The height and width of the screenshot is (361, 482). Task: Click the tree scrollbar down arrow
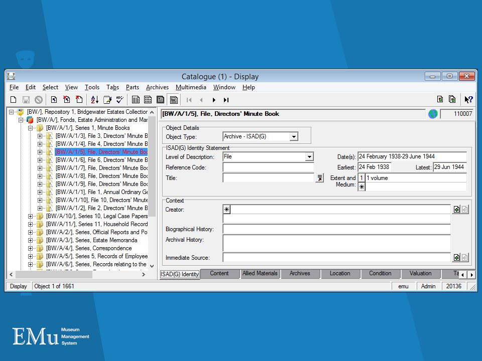click(x=152, y=266)
